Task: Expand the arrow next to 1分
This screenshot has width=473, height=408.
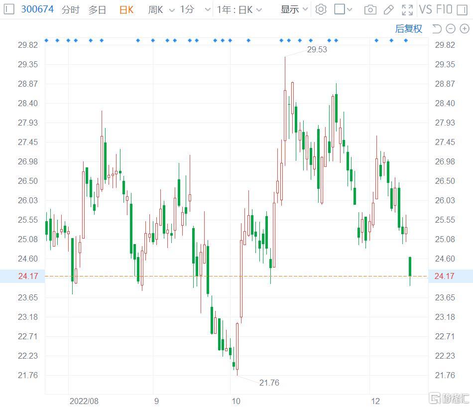Action: click(x=208, y=10)
